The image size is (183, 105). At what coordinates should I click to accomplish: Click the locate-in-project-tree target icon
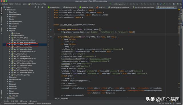(x=35, y=7)
